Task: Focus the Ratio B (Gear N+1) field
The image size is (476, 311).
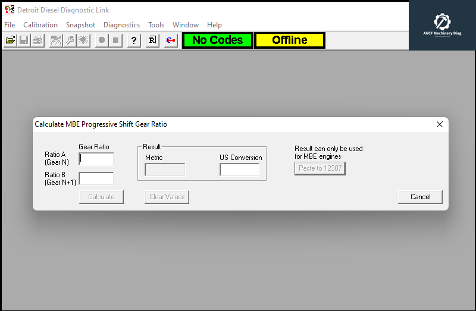Action: click(x=96, y=179)
